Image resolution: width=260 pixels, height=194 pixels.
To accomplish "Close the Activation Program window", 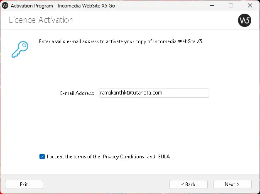I will [x=250, y=6].
